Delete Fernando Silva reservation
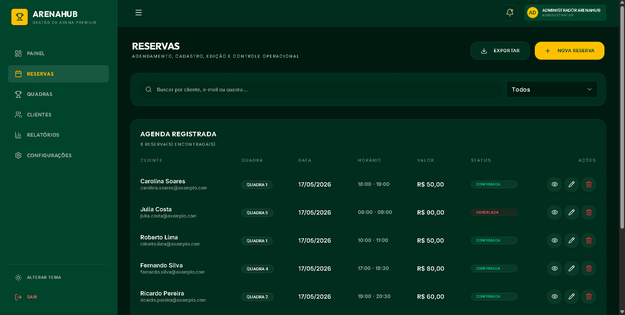Image resolution: width=625 pixels, height=315 pixels. pyautogui.click(x=589, y=268)
